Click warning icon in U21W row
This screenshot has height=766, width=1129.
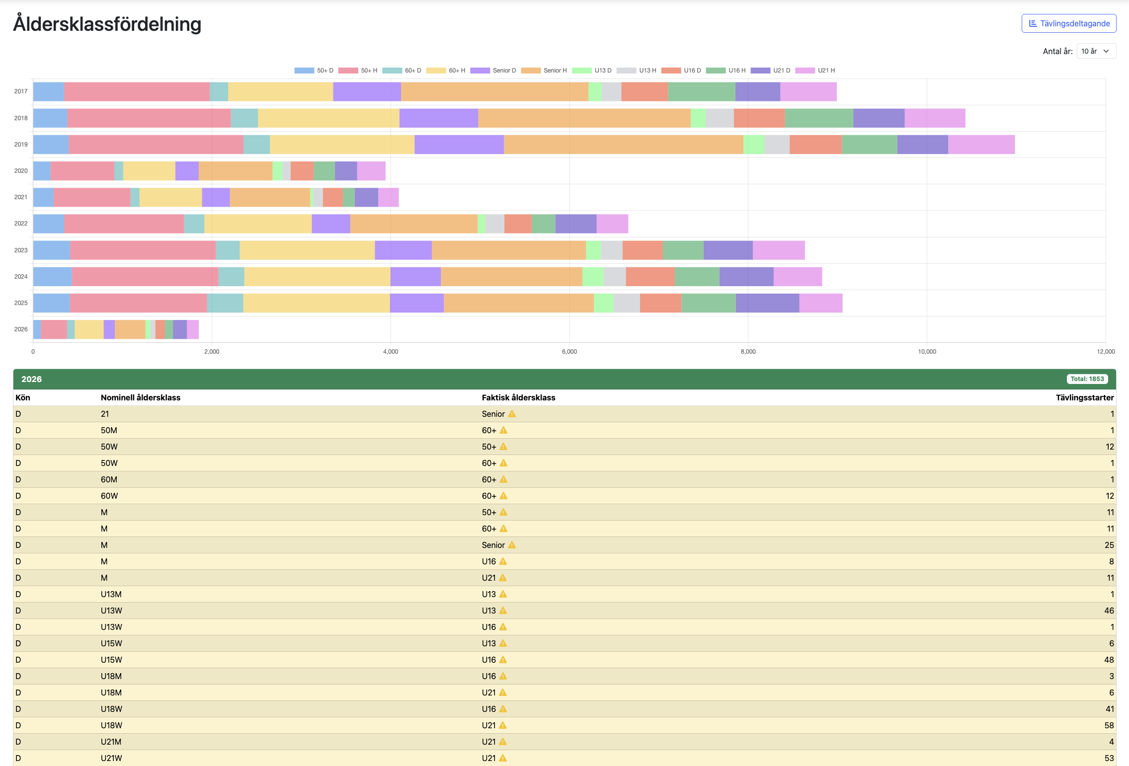coord(503,758)
